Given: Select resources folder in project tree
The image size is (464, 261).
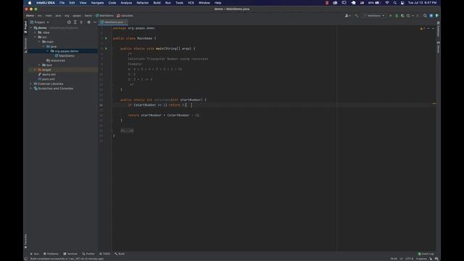Looking at the screenshot, I should click(56, 61).
